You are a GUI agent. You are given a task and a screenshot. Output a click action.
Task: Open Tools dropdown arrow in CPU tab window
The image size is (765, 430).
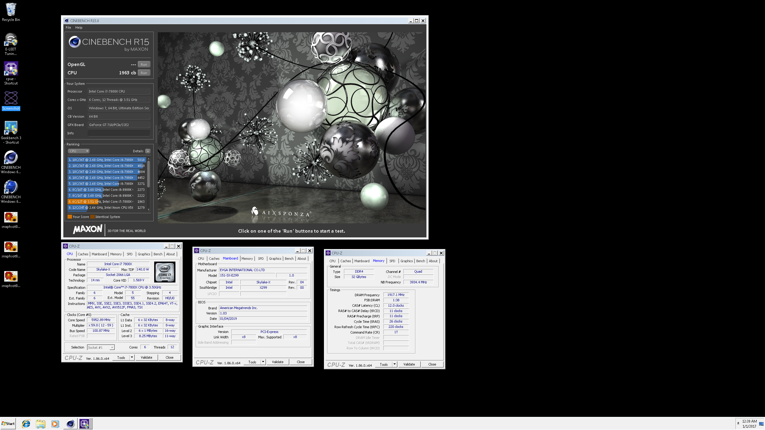132,357
